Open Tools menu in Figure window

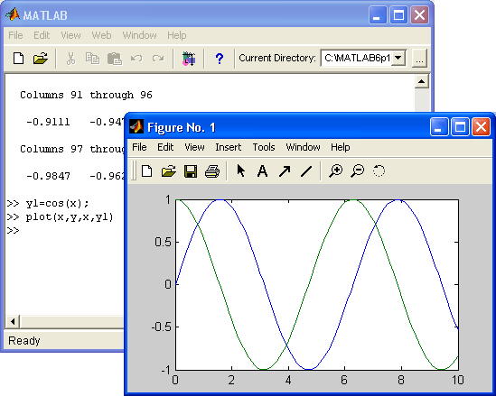pos(264,147)
